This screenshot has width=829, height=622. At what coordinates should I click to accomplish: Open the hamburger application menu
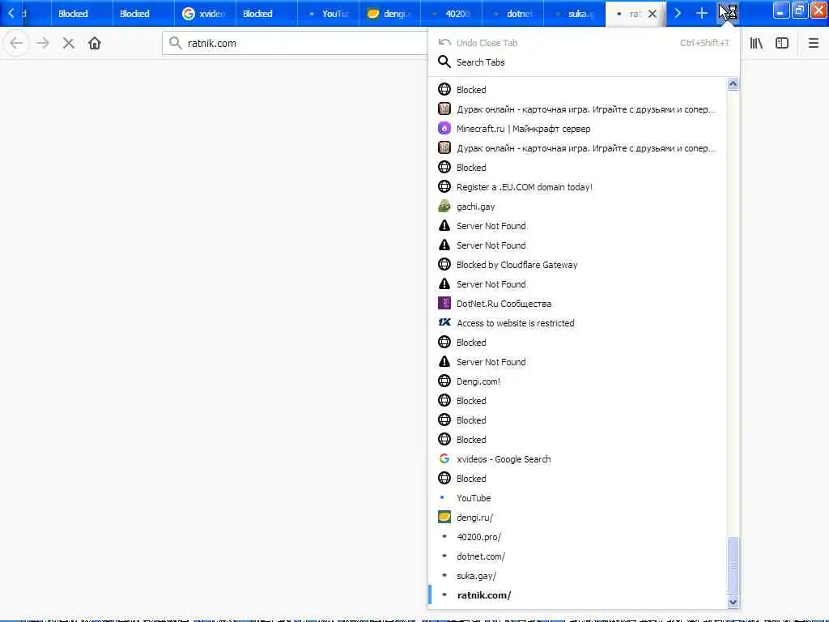(813, 43)
